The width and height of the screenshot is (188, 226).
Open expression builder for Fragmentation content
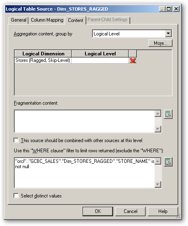tap(168, 114)
